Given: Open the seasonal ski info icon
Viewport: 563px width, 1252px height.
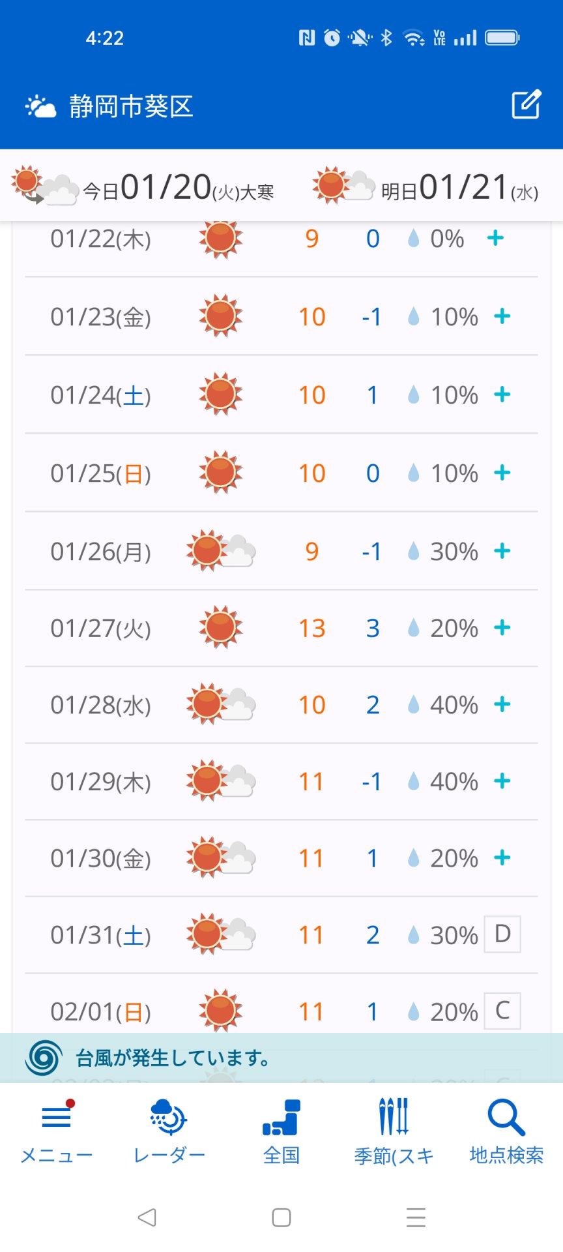Looking at the screenshot, I should [x=394, y=1116].
